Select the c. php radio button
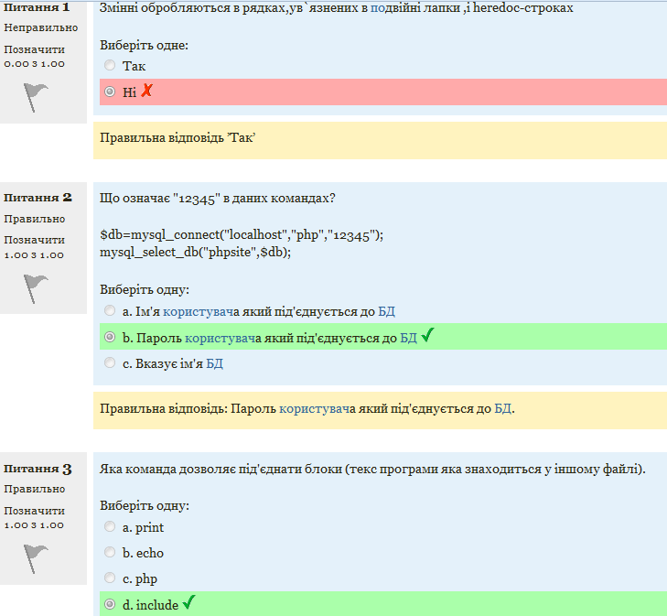The width and height of the screenshot is (667, 616). (110, 578)
